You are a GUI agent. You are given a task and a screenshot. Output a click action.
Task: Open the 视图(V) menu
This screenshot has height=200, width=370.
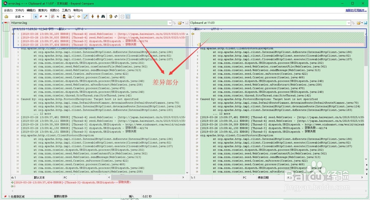click(x=54, y=10)
